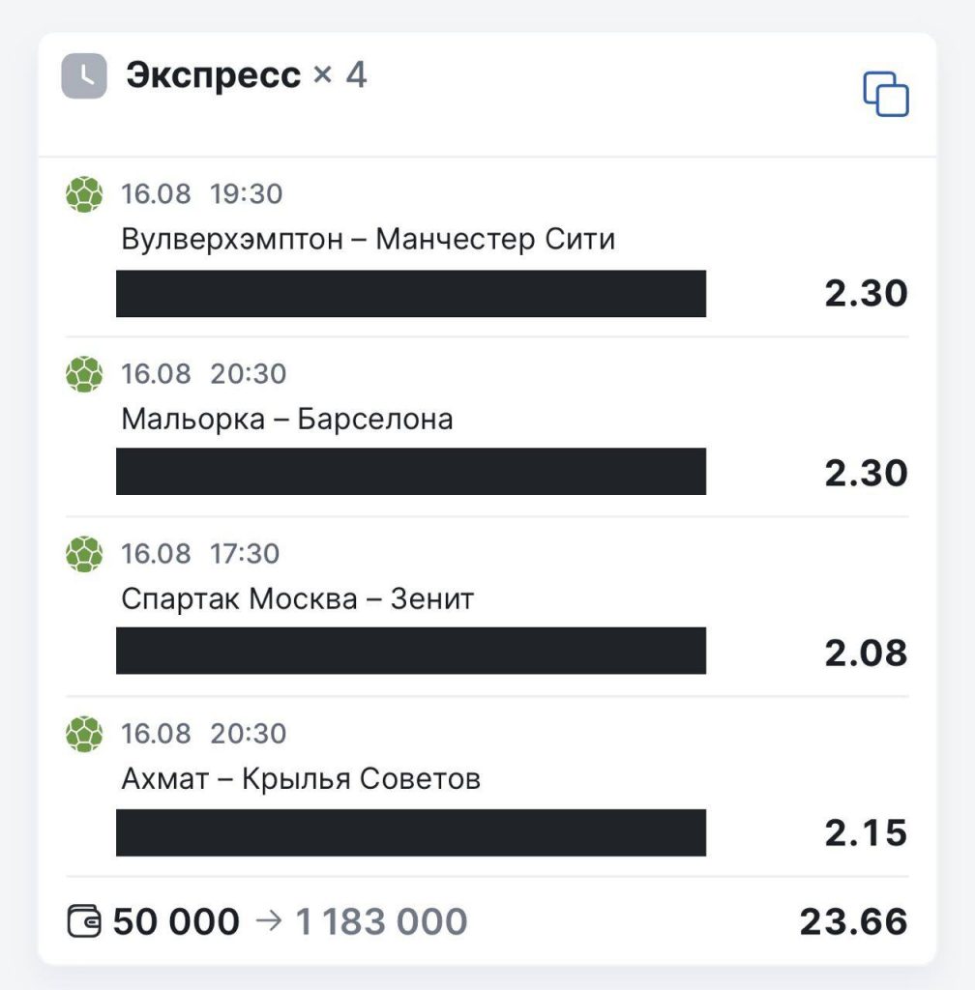This screenshot has height=990, width=975.
Task: Click the football icon for Akhmat match
Action: pyautogui.click(x=84, y=735)
